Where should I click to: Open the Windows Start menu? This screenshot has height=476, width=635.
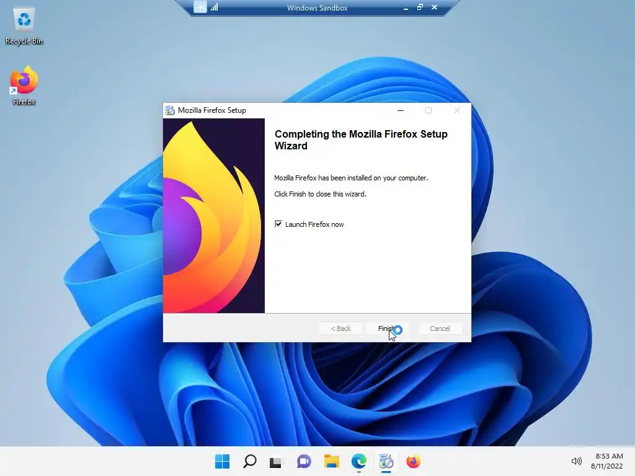point(222,461)
